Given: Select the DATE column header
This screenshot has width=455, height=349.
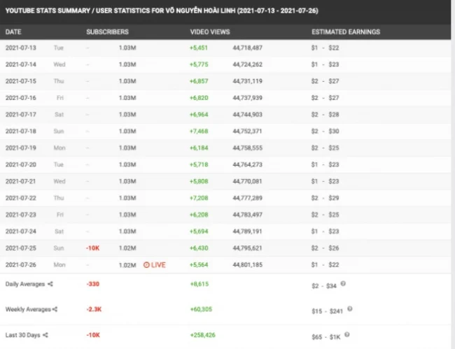Looking at the screenshot, I should pyautogui.click(x=13, y=32).
